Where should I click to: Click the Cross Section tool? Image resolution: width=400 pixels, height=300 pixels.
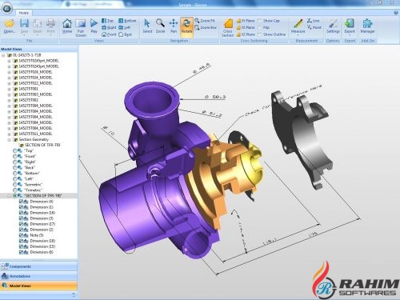tap(228, 27)
